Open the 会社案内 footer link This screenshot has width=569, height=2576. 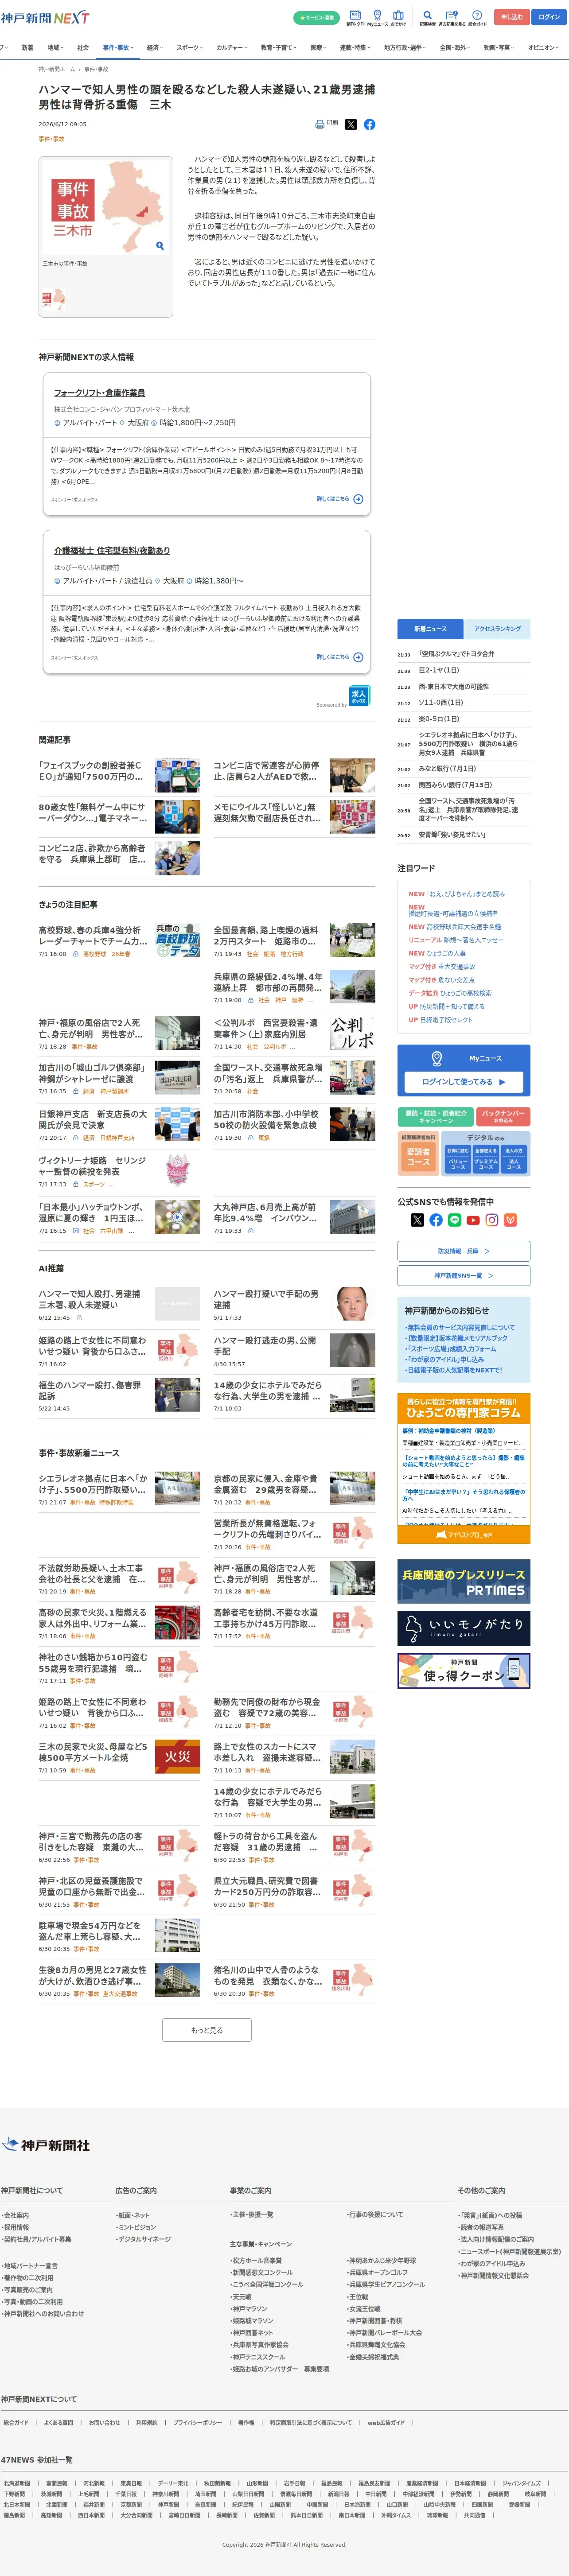point(16,2216)
